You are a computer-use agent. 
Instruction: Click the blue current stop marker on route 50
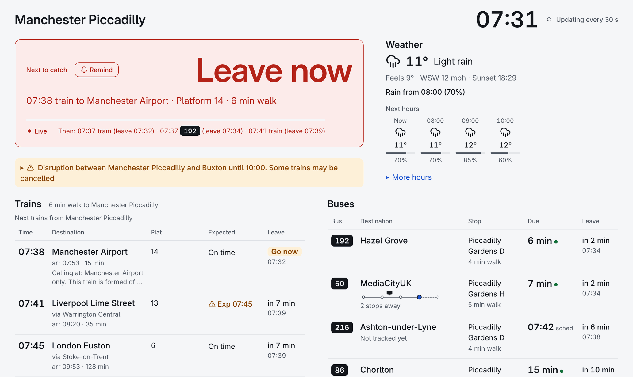(x=419, y=297)
